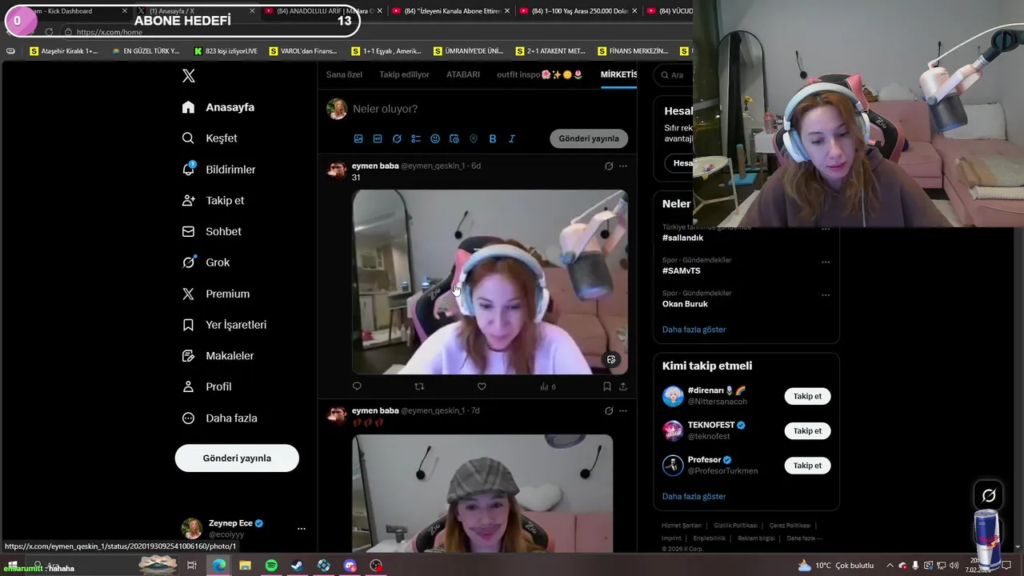Open Grok from the sidebar

pyautogui.click(x=206, y=262)
